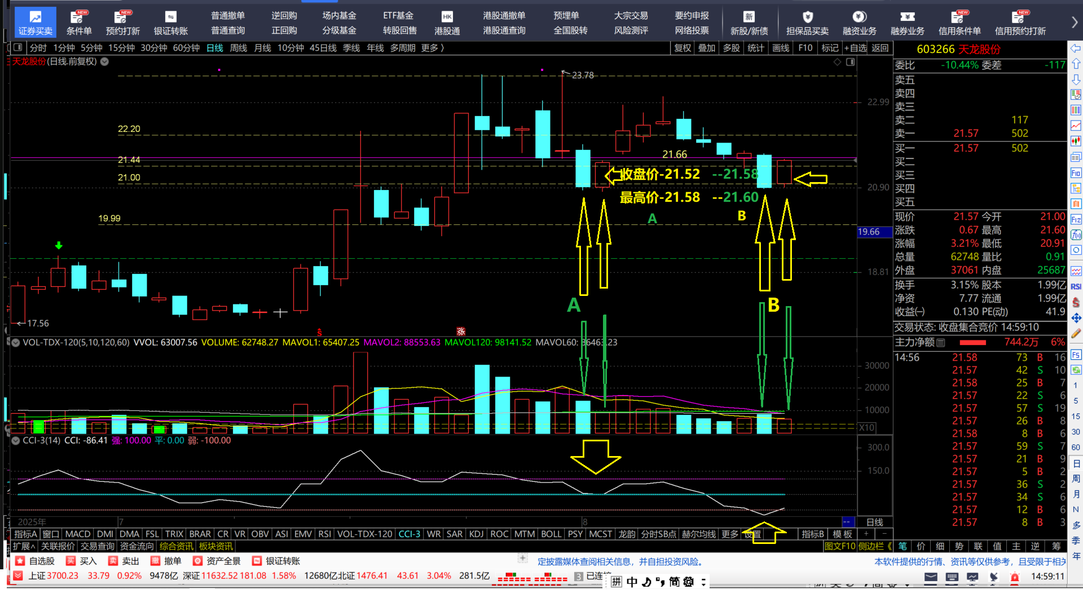1083x593 pixels.
Task: Click the four-way move arrows sidebar icon
Action: (1076, 318)
